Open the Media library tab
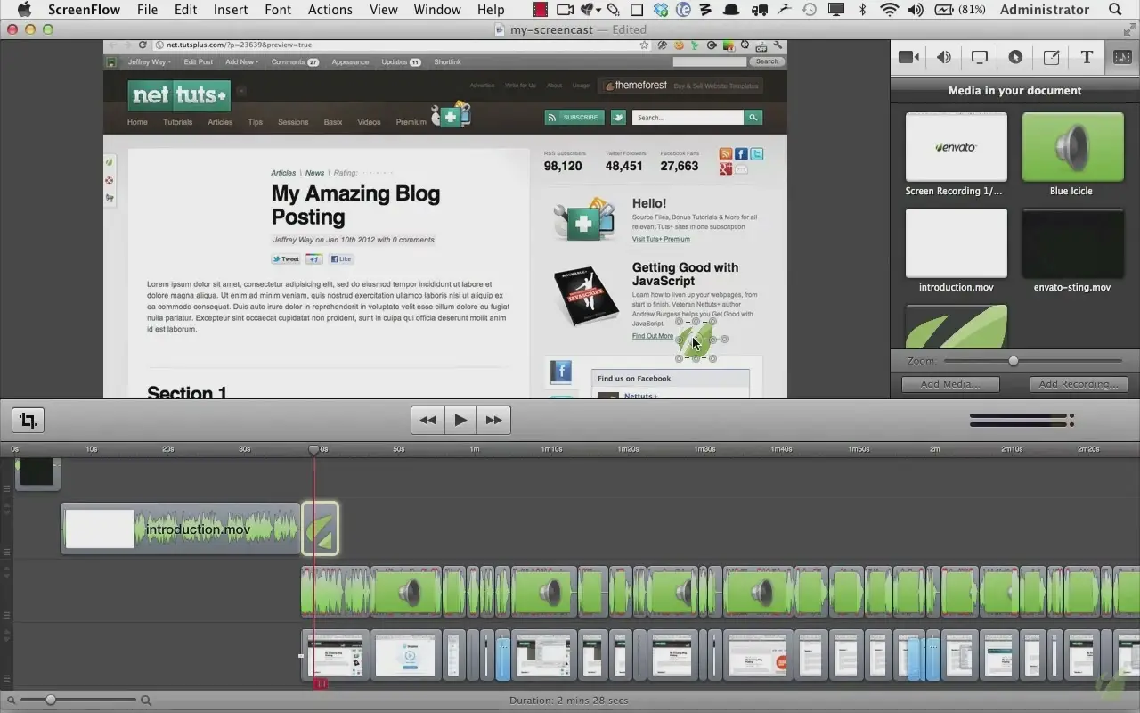 (x=1122, y=57)
